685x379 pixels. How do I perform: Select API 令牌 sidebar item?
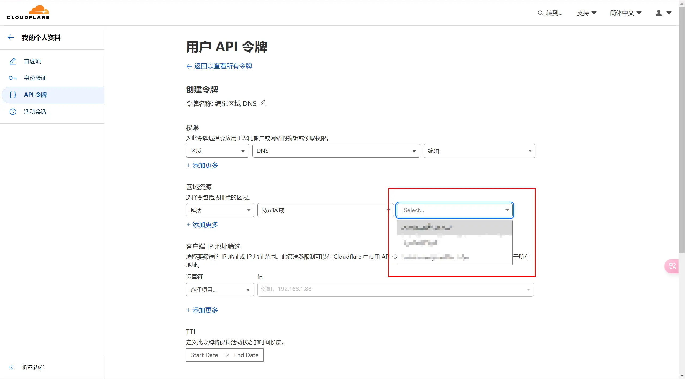pyautogui.click(x=35, y=95)
